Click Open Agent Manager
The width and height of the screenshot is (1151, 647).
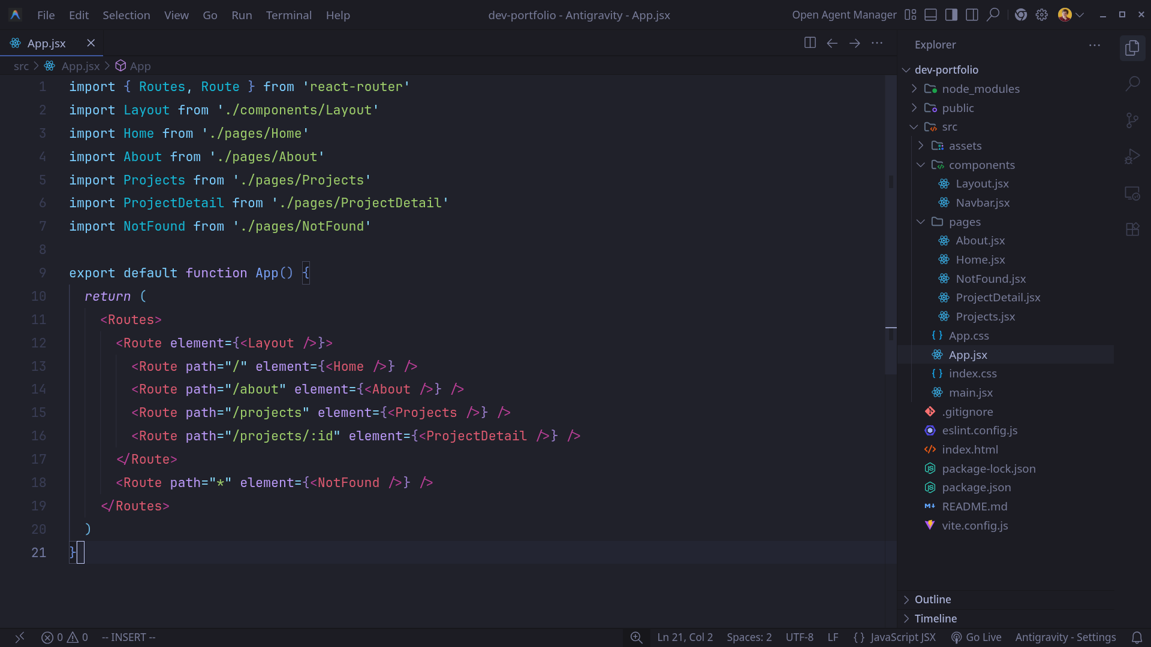pos(843,15)
